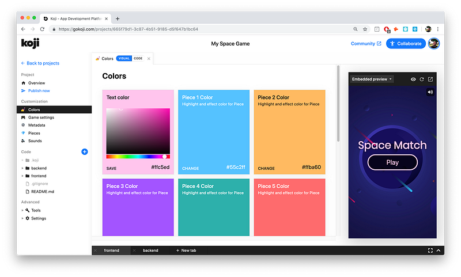Toggle preview visibility eye icon
The image size is (461, 277).
413,79
